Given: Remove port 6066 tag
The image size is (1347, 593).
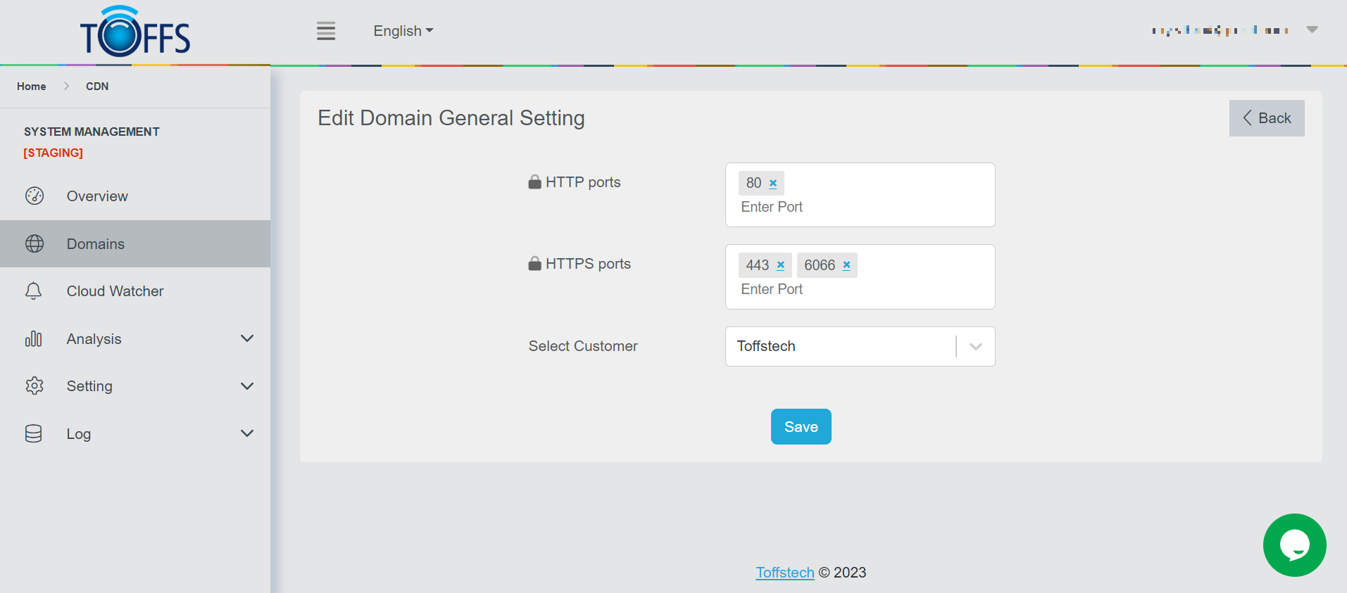Looking at the screenshot, I should 847,265.
